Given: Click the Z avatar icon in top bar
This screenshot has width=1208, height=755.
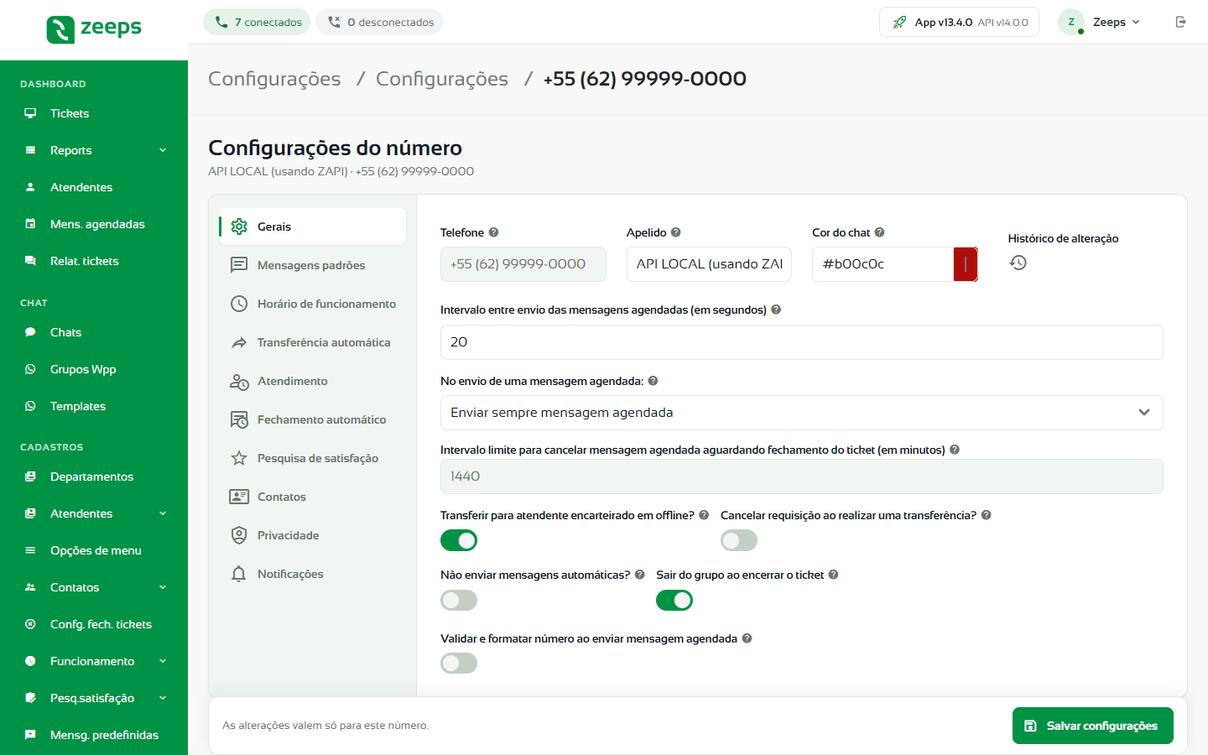Looking at the screenshot, I should [x=1071, y=22].
